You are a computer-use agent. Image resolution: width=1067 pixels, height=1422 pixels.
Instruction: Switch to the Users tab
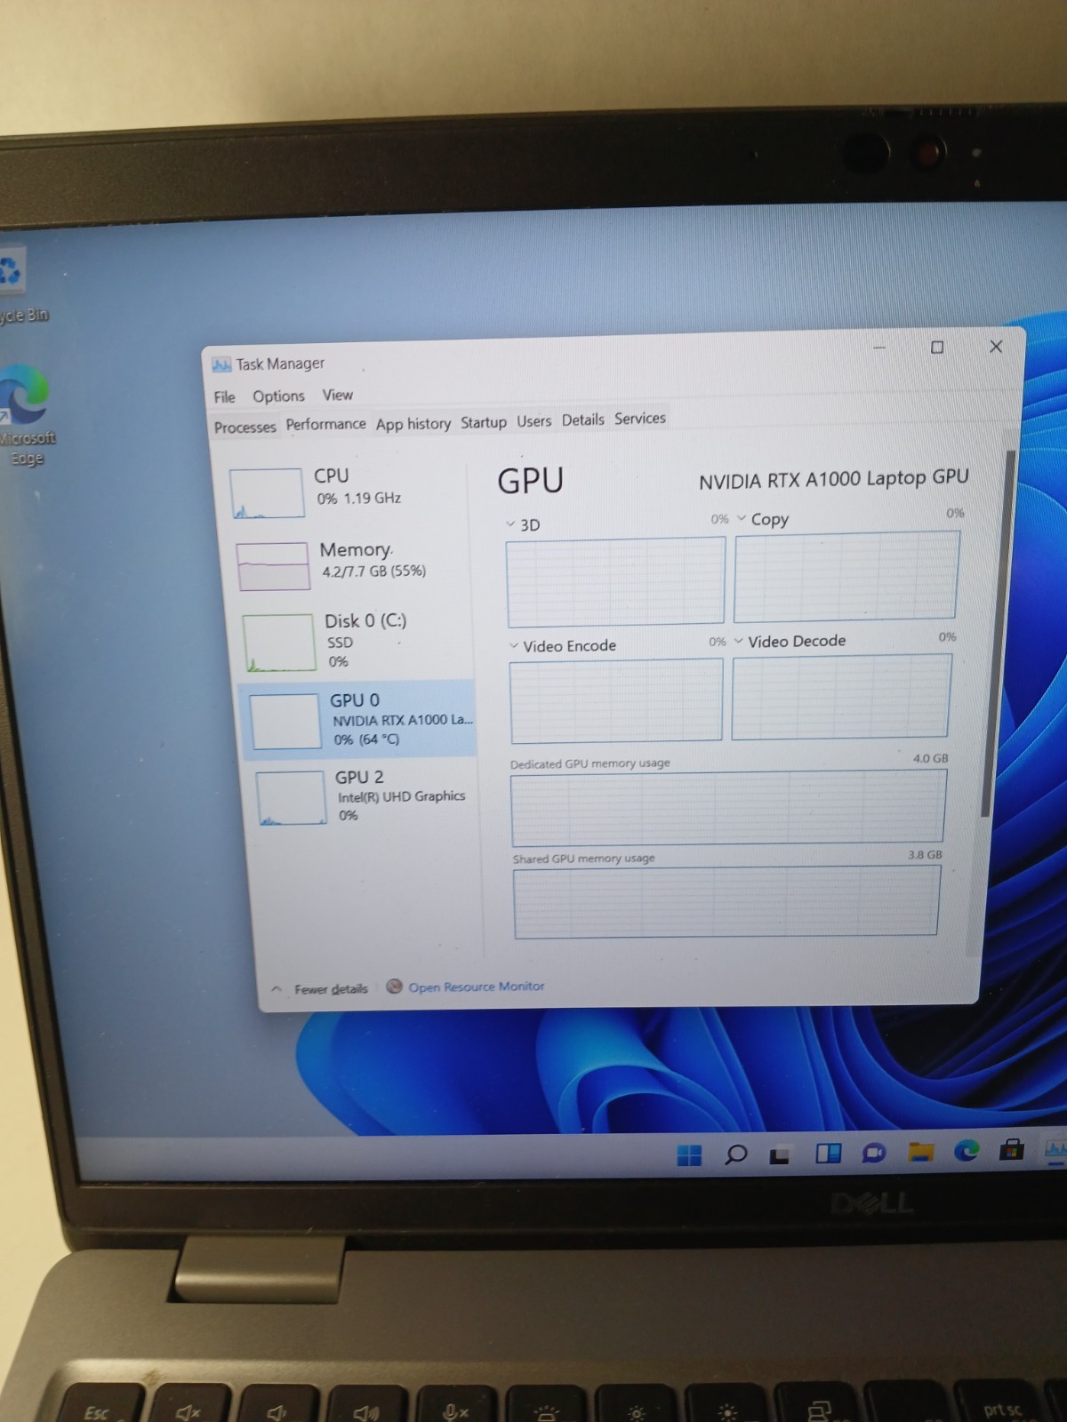(533, 421)
